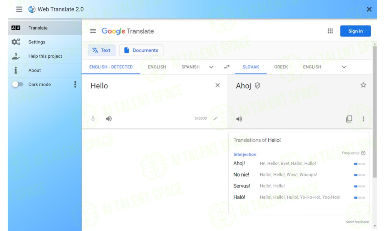Toggle the Dark mode switch
The image size is (385, 231).
(x=17, y=84)
